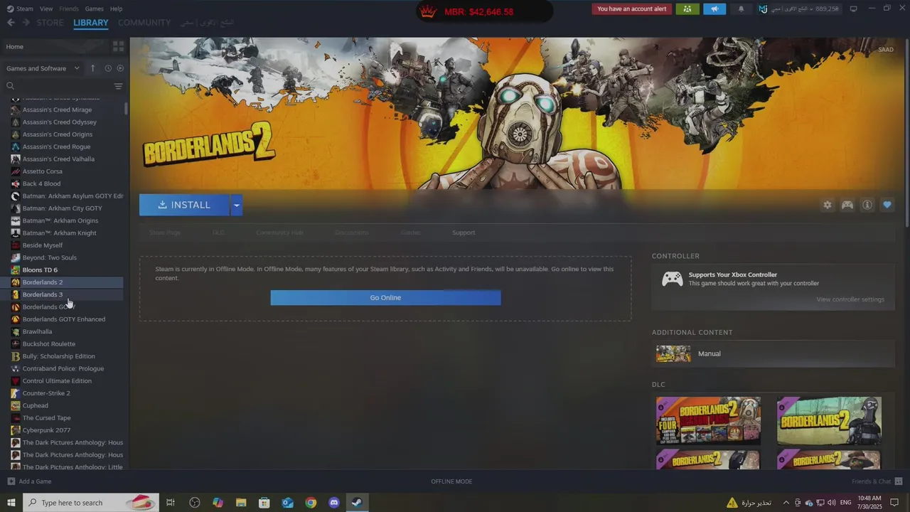Open Google Chrome from the taskbar
910x512 pixels.
tap(311, 503)
